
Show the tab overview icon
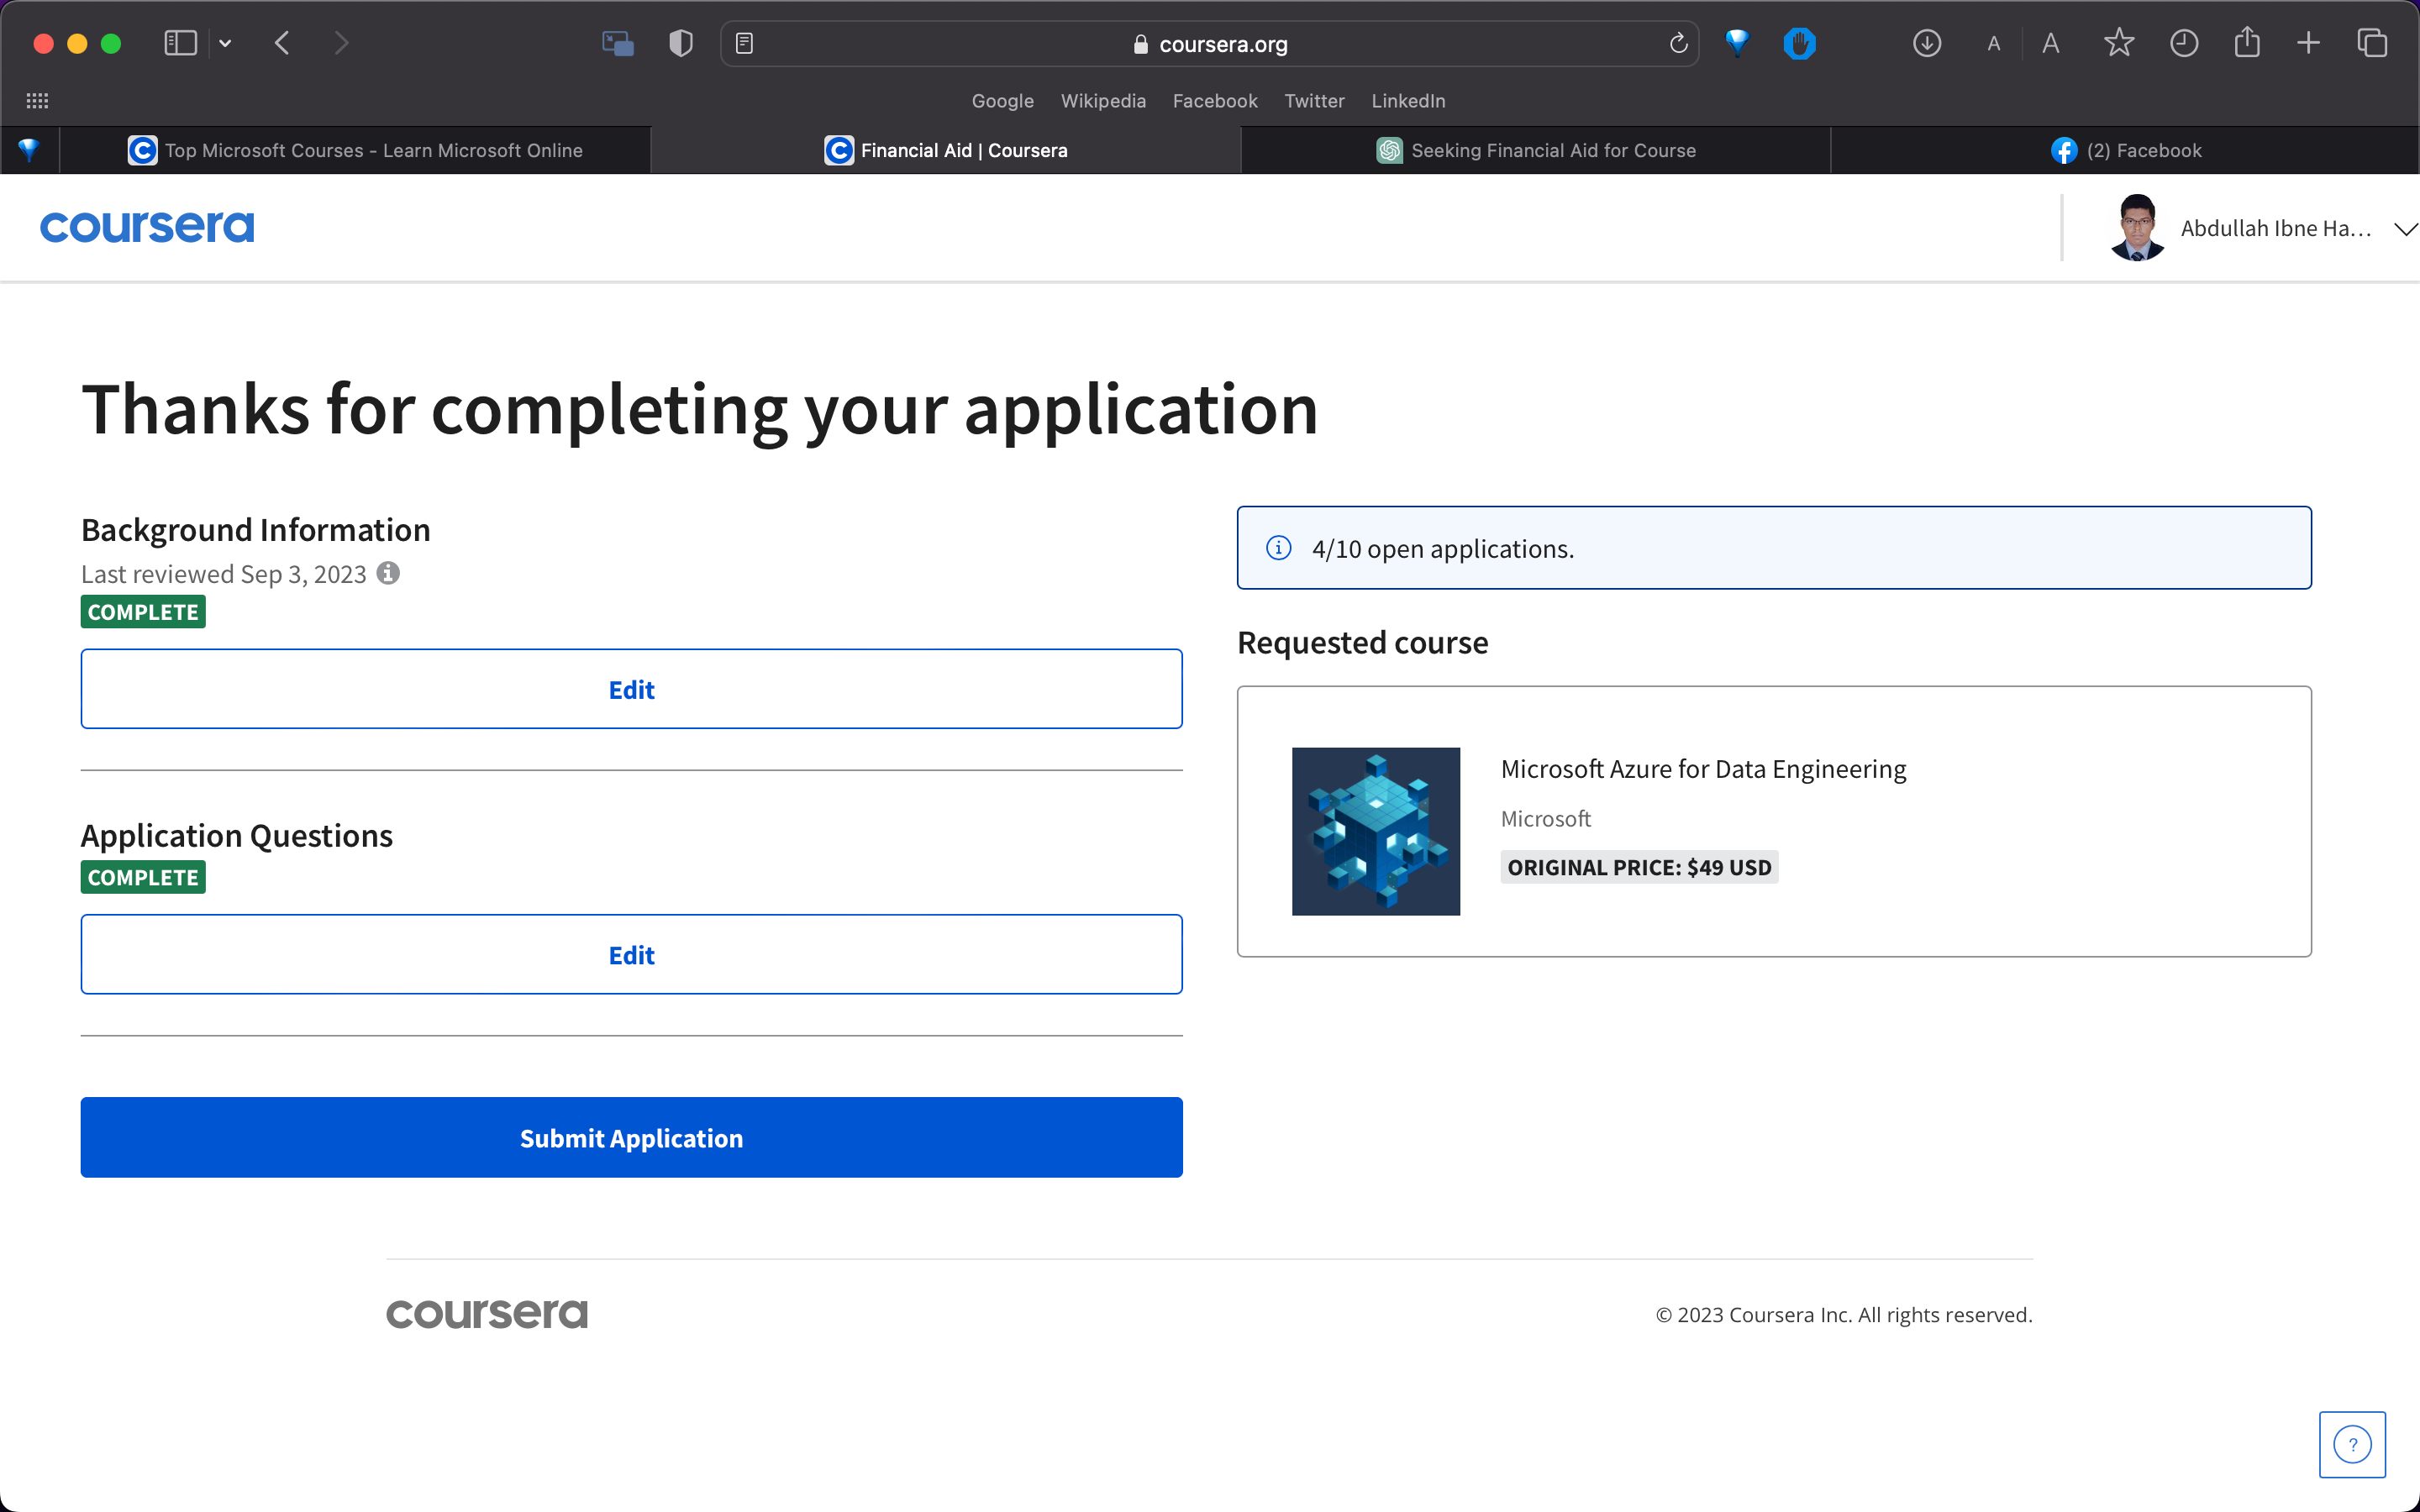tap(2372, 43)
